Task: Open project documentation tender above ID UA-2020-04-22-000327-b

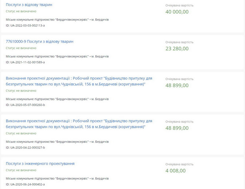Action: (79, 124)
